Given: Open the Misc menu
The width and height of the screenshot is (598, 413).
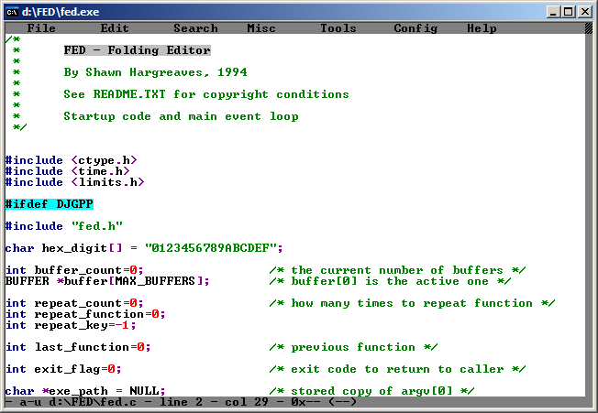Looking at the screenshot, I should (261, 28).
